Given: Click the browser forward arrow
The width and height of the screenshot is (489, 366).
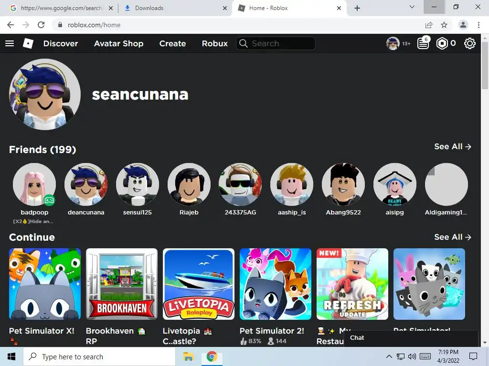Looking at the screenshot, I should [26, 25].
